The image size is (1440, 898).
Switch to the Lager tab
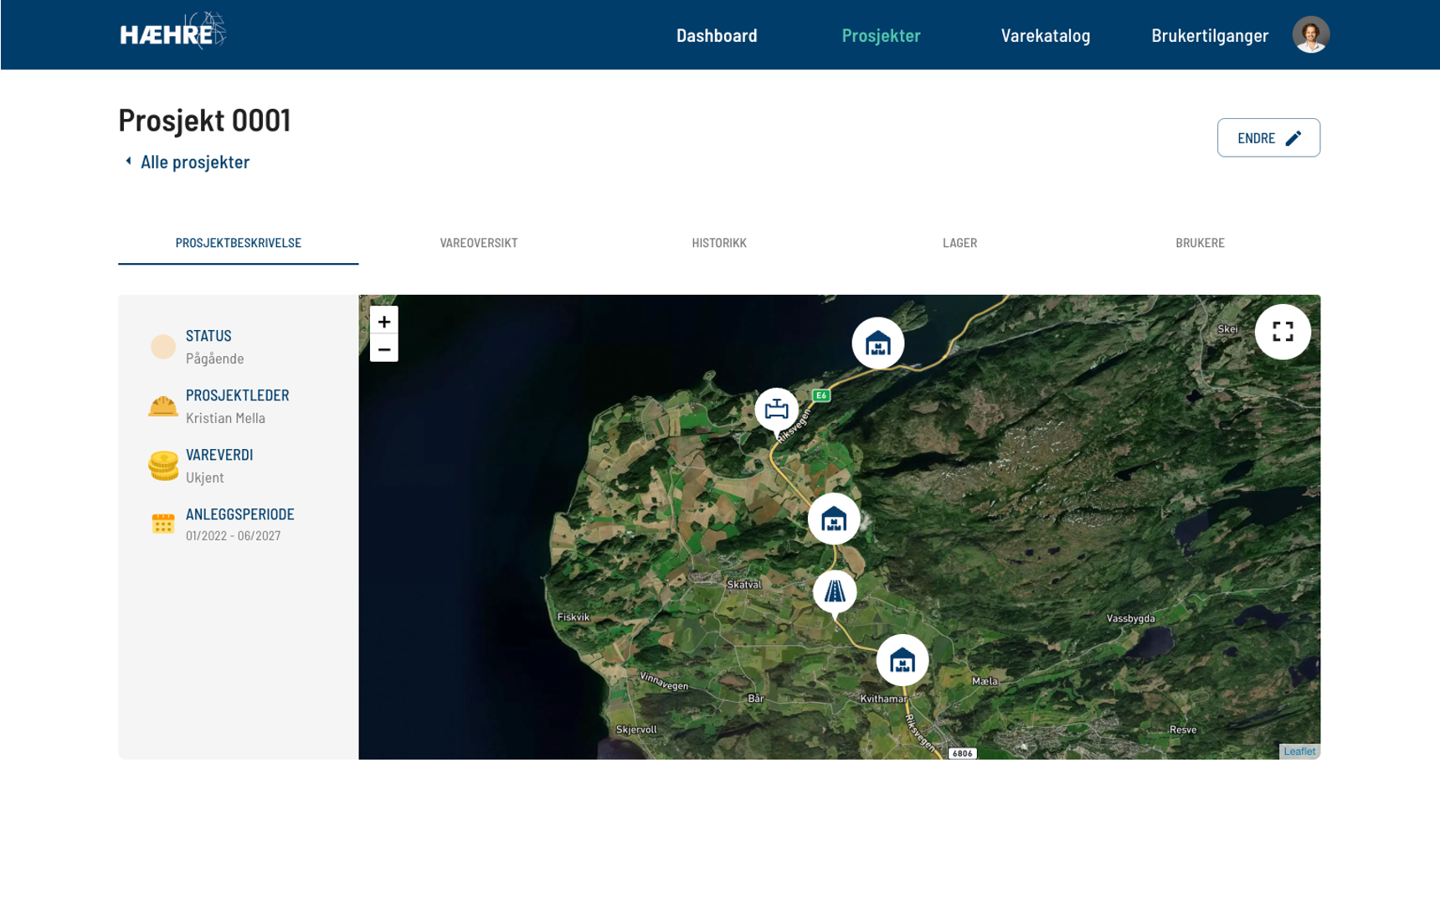(959, 243)
